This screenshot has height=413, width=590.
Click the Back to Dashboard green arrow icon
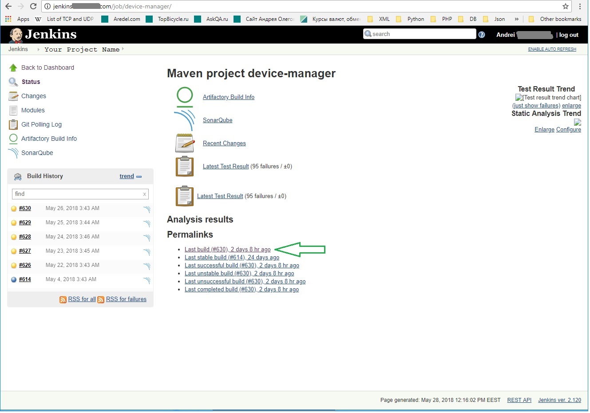13,68
